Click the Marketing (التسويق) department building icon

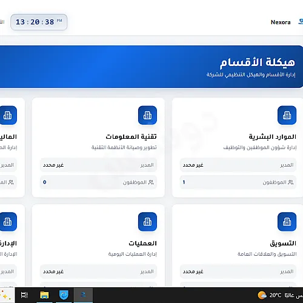click(x=287, y=222)
